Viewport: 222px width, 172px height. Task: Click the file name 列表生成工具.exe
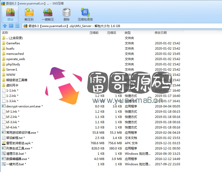tap(18, 148)
